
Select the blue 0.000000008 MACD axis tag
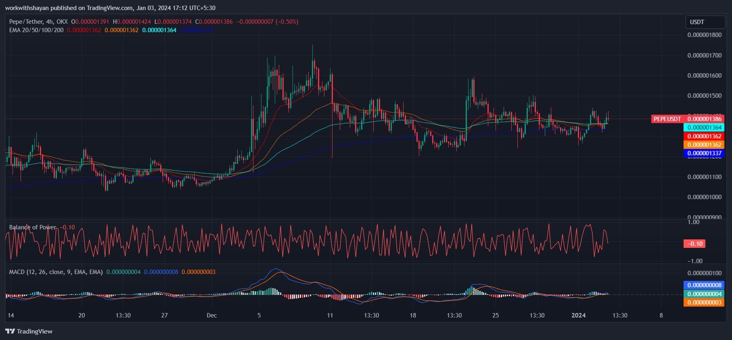[704, 285]
